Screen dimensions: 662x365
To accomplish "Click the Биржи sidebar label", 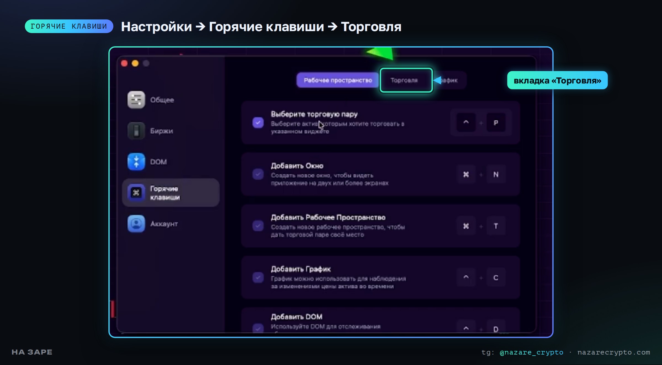I will pos(161,131).
